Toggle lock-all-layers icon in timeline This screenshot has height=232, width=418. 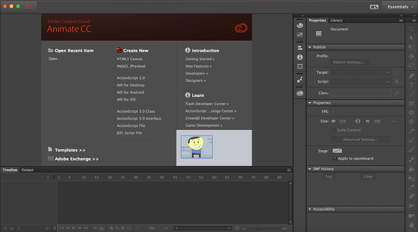pos(48,177)
